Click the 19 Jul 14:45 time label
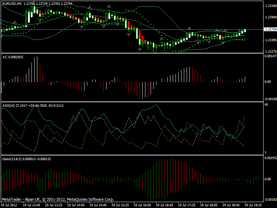277x208 pixels. [98, 205]
